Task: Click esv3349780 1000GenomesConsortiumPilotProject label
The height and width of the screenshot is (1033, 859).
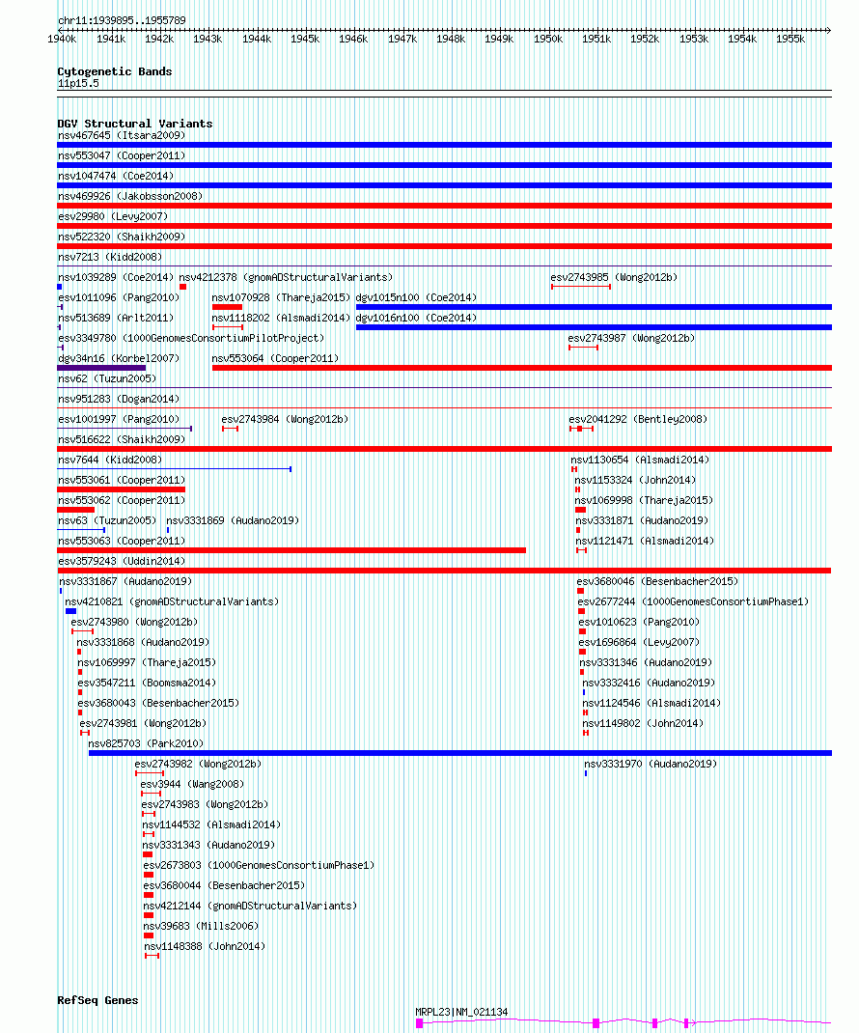Action: point(191,338)
